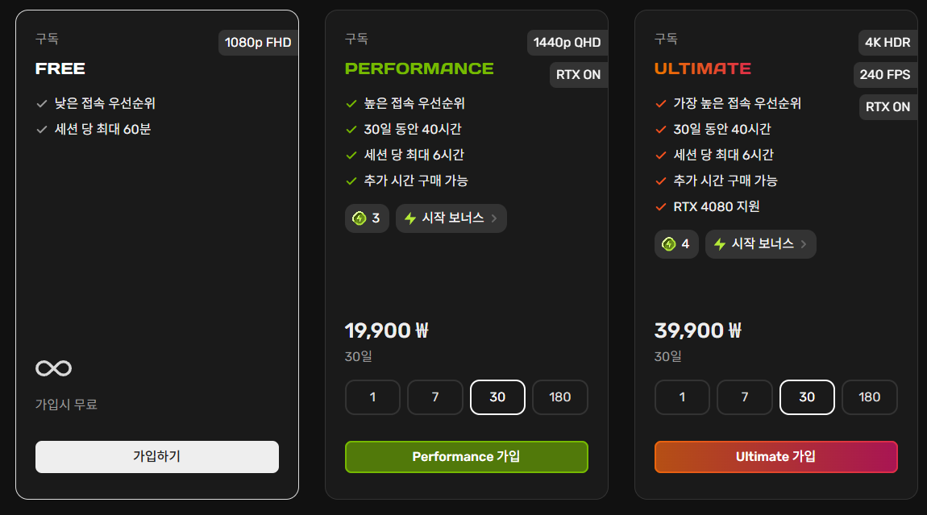Select 7 day duration for Performance plan
The image size is (927, 515).
tap(435, 397)
